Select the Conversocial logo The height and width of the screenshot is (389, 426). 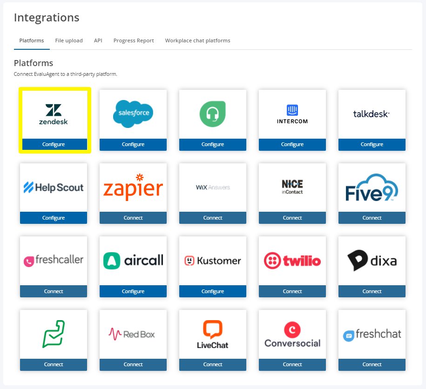[x=292, y=335]
